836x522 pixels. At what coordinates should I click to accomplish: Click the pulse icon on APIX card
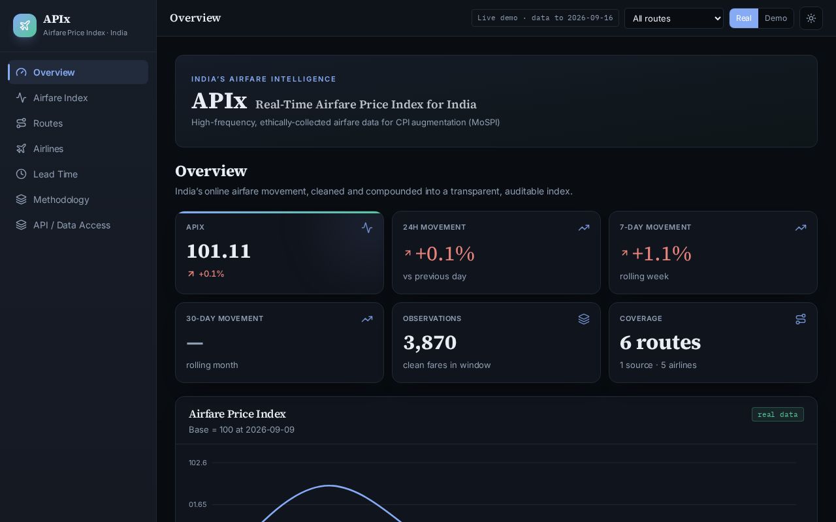(367, 228)
